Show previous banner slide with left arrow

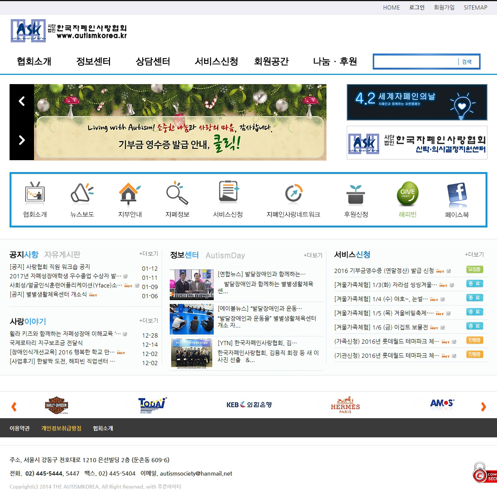point(22,101)
